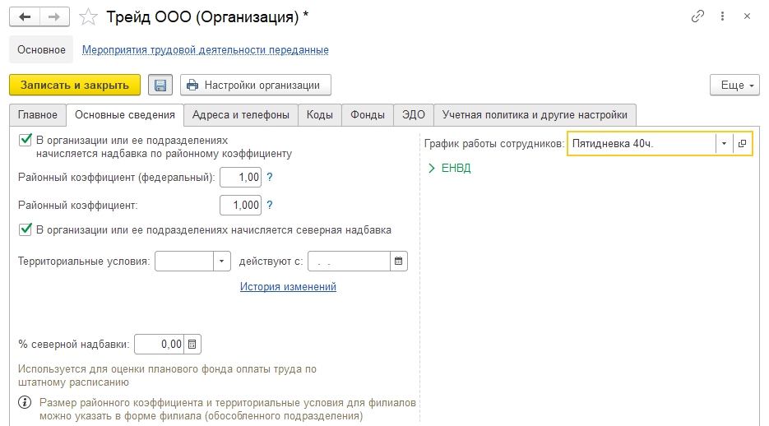Toggle the районному коэффициенту allowance checkbox

25,141
